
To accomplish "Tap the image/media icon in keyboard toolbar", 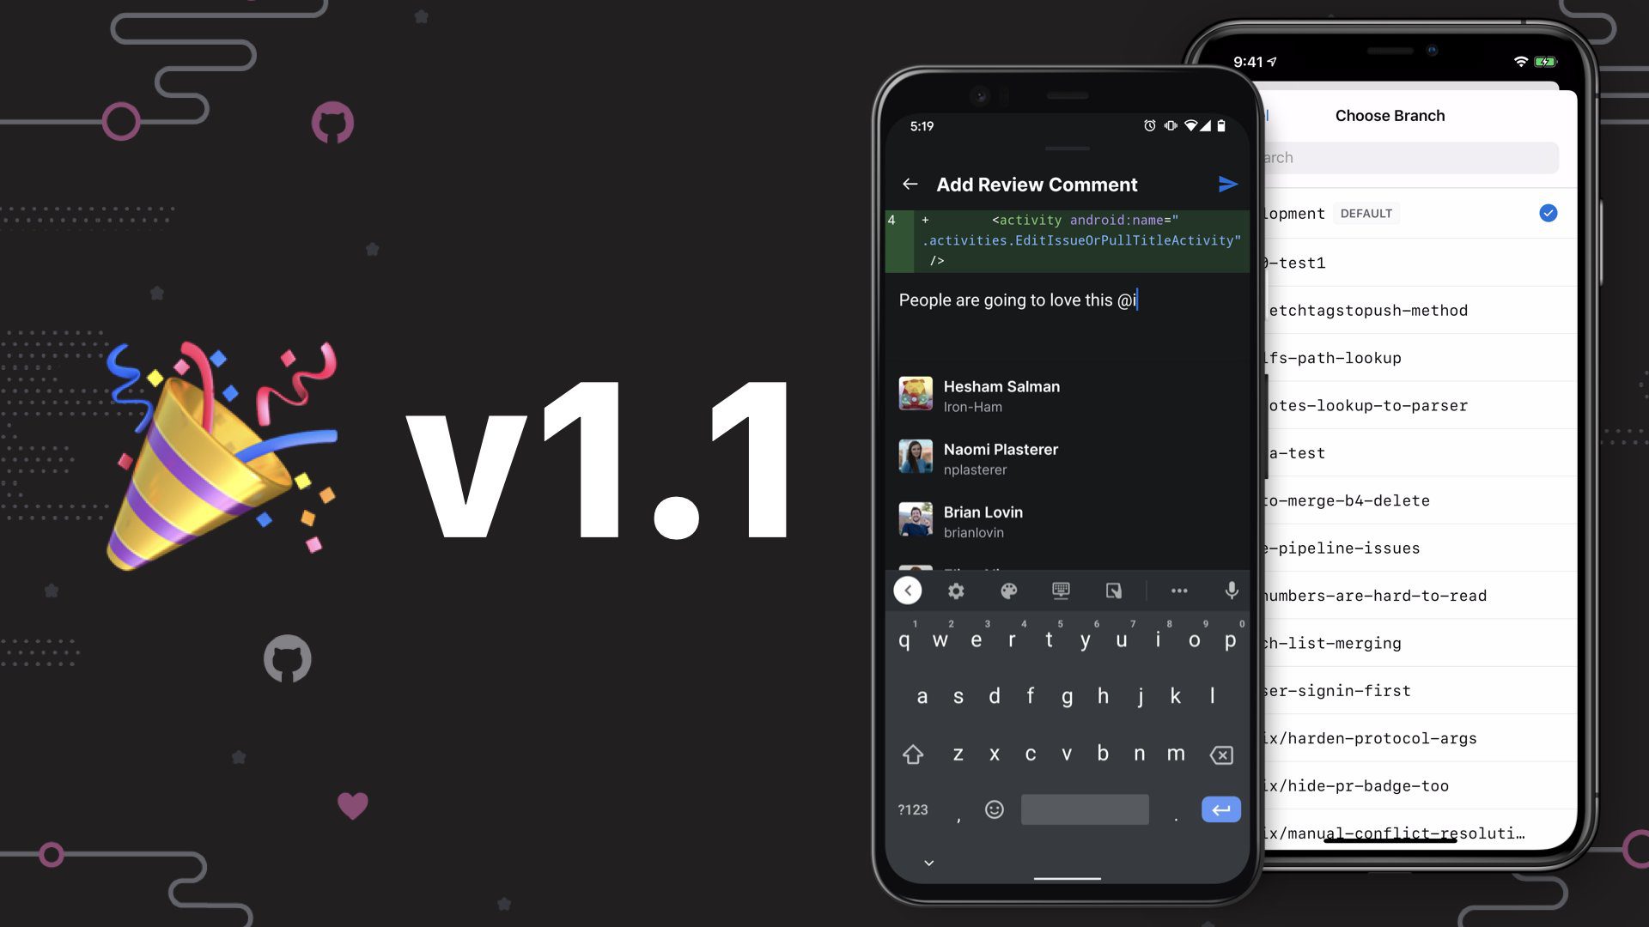I will pos(1115,590).
